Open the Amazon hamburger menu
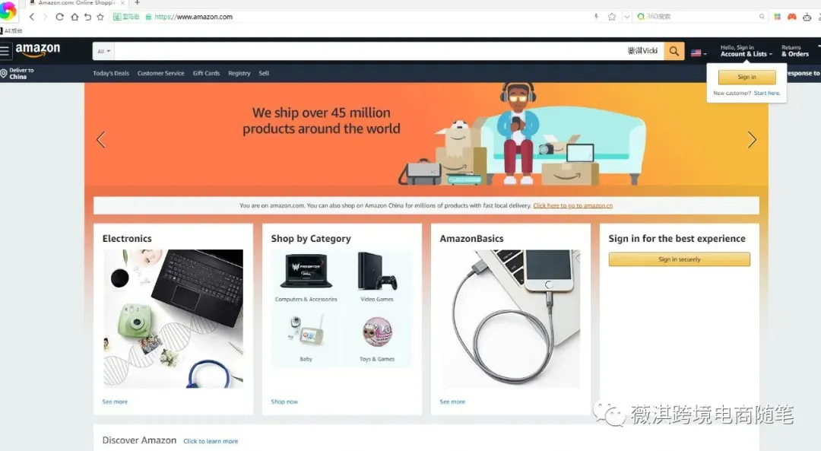Image resolution: width=821 pixels, height=451 pixels. click(x=5, y=51)
